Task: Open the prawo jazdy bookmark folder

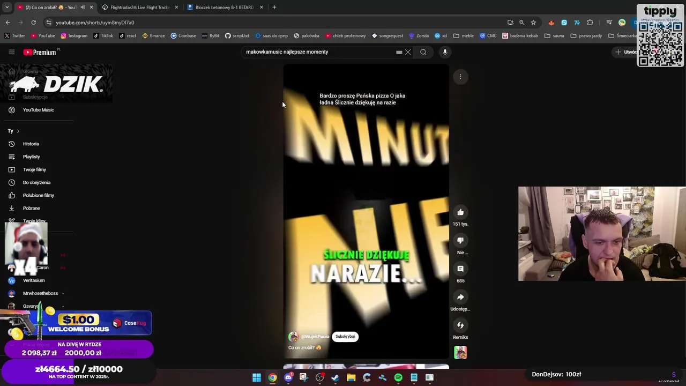Action: click(586, 36)
